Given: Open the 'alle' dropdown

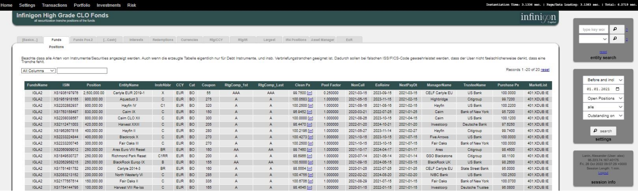Looking at the screenshot, I should click(x=603, y=107).
